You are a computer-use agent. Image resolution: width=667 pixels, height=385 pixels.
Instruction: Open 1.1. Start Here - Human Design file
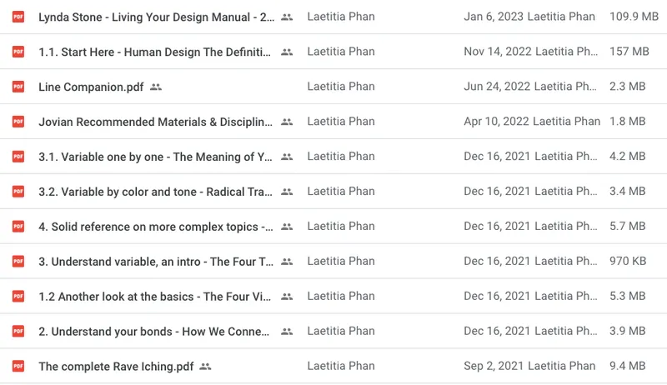[154, 52]
